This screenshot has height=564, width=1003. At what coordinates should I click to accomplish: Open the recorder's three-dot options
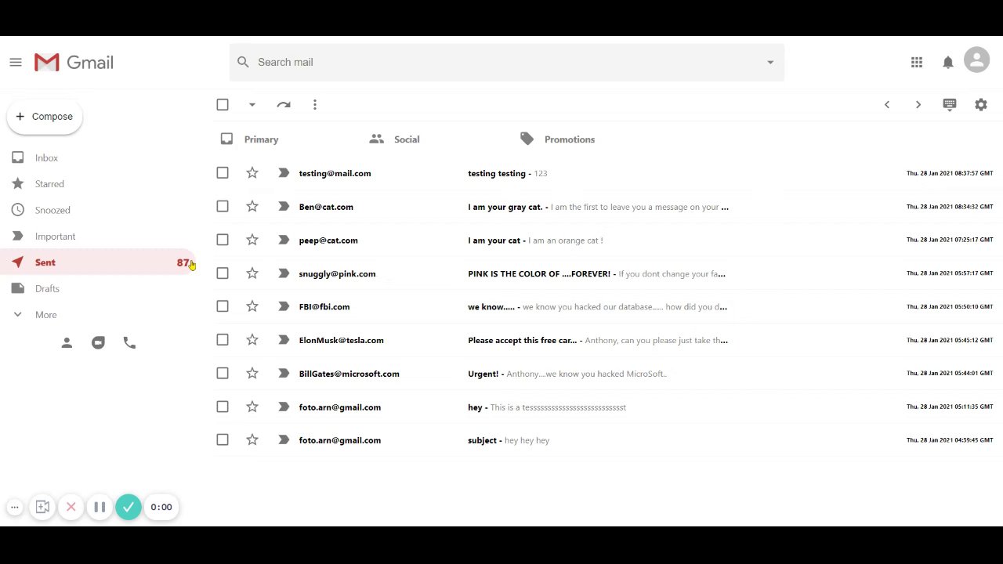tap(15, 508)
